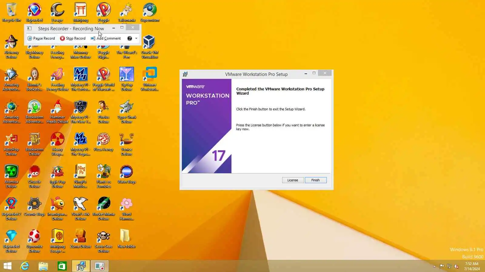Select Rocket Mania Deluxe icon
Viewport: 485px width, 272px height.
pyautogui.click(x=104, y=209)
